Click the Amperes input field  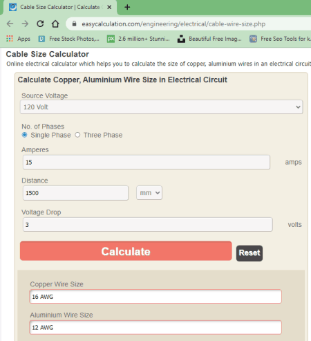[x=147, y=162]
